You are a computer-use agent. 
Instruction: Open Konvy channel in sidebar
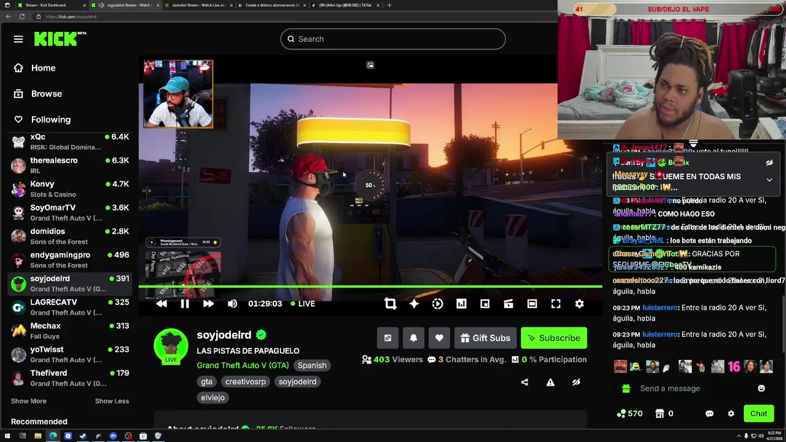tap(70, 189)
